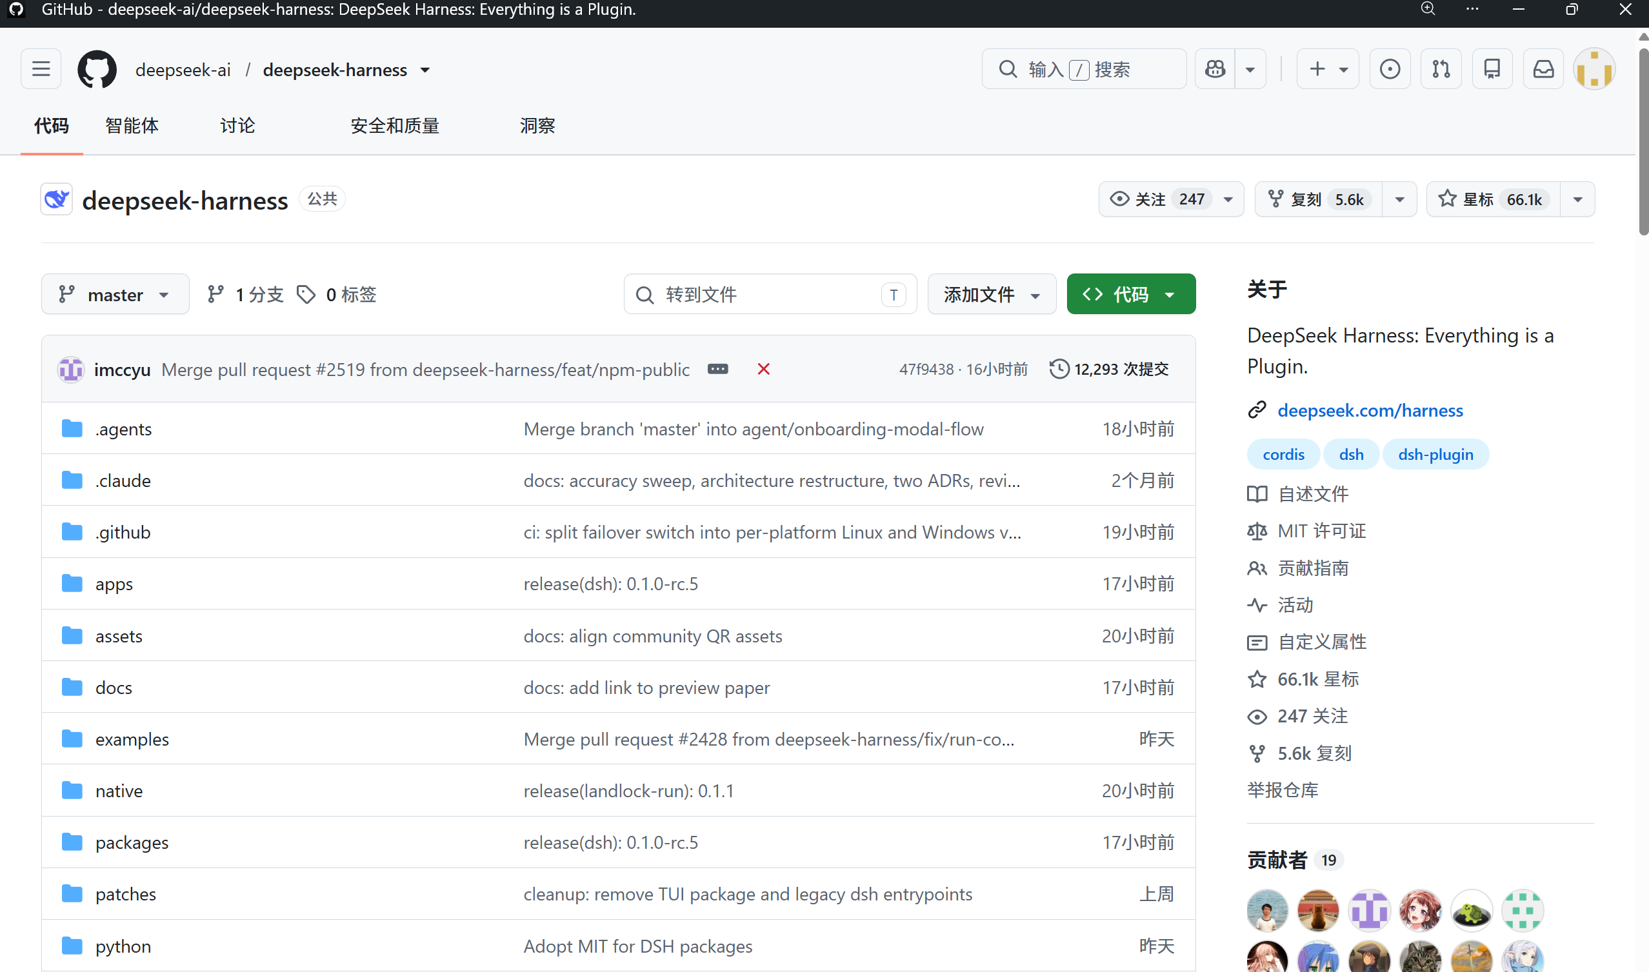Open the packages folder
This screenshot has height=972, width=1649.
tap(132, 842)
